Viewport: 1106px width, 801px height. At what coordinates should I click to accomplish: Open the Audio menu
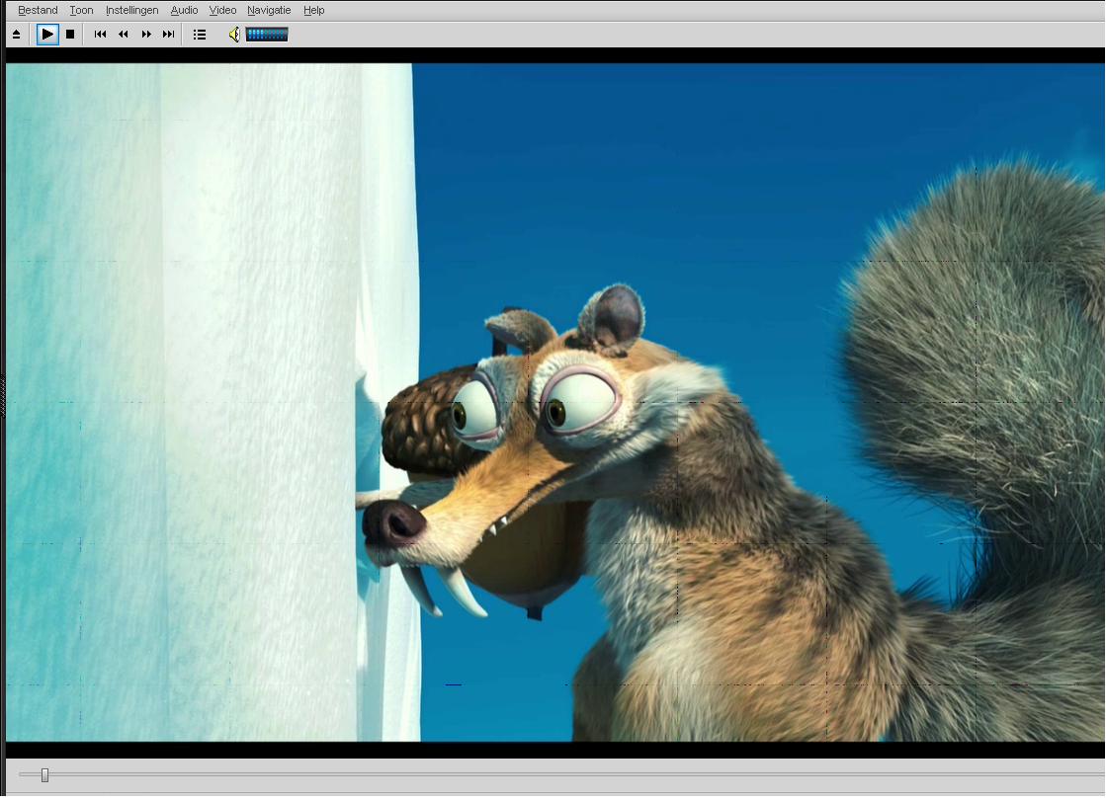click(184, 10)
